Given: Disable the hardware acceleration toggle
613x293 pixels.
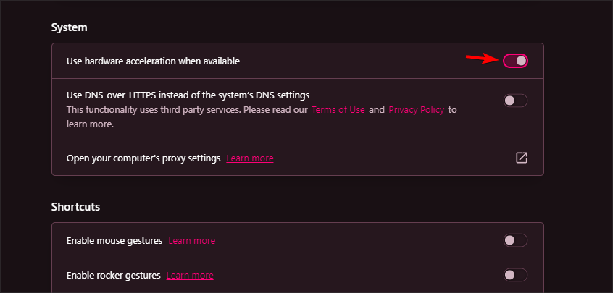Looking at the screenshot, I should point(515,61).
